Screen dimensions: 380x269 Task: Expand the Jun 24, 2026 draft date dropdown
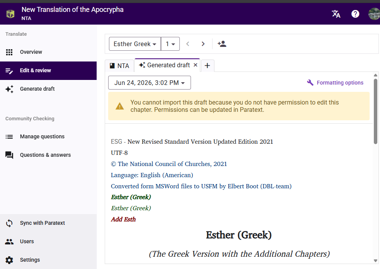click(149, 83)
